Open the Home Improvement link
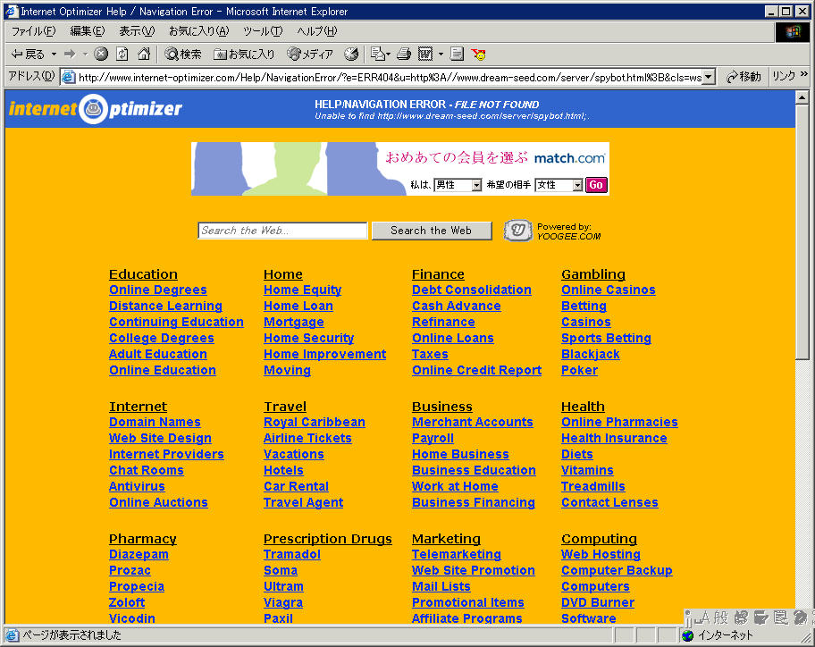This screenshot has height=647, width=815. pos(325,355)
